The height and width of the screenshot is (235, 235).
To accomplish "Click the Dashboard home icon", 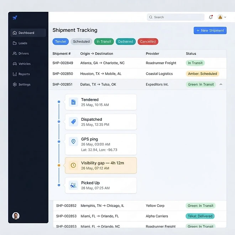I will [15, 33].
